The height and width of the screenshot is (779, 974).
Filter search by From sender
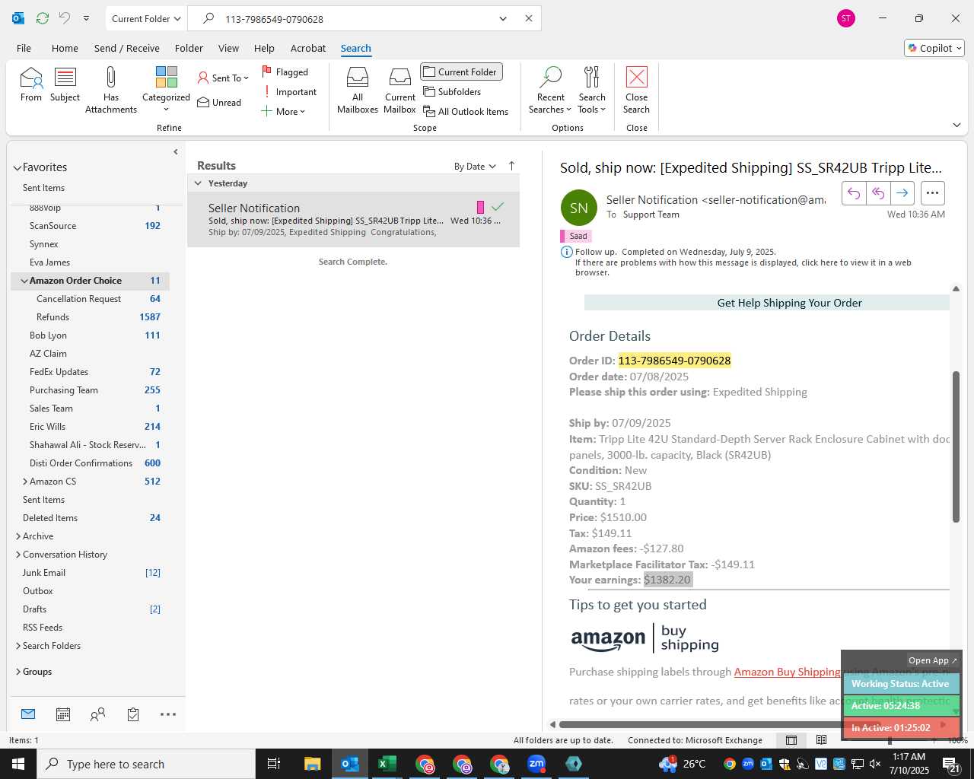point(31,84)
